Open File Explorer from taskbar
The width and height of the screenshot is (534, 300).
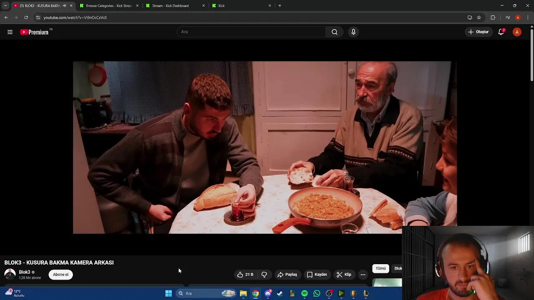point(243,293)
